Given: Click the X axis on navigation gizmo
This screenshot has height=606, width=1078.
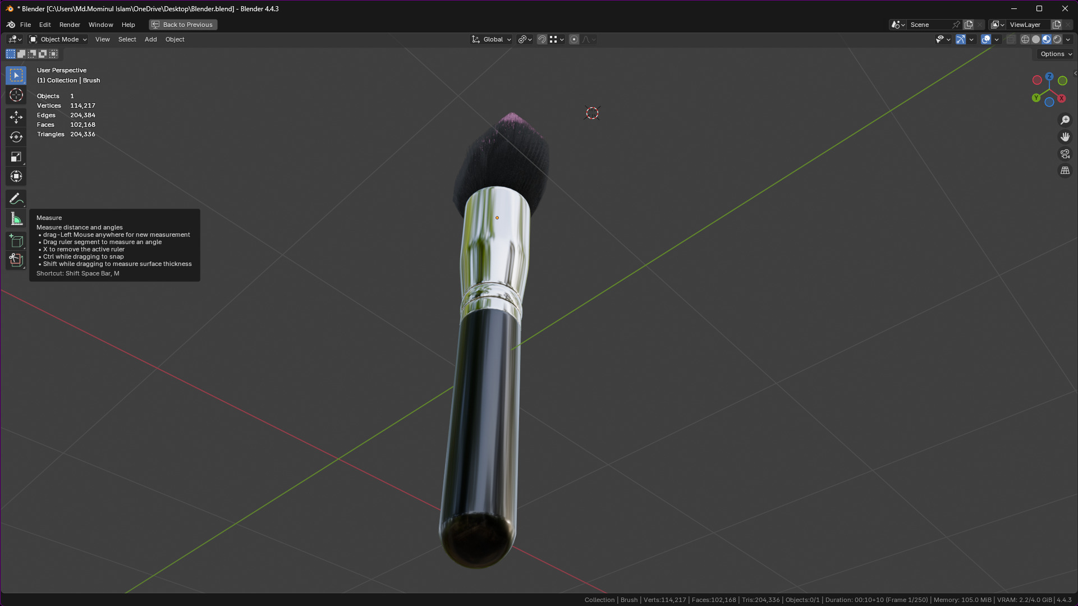Looking at the screenshot, I should click(x=1061, y=98).
